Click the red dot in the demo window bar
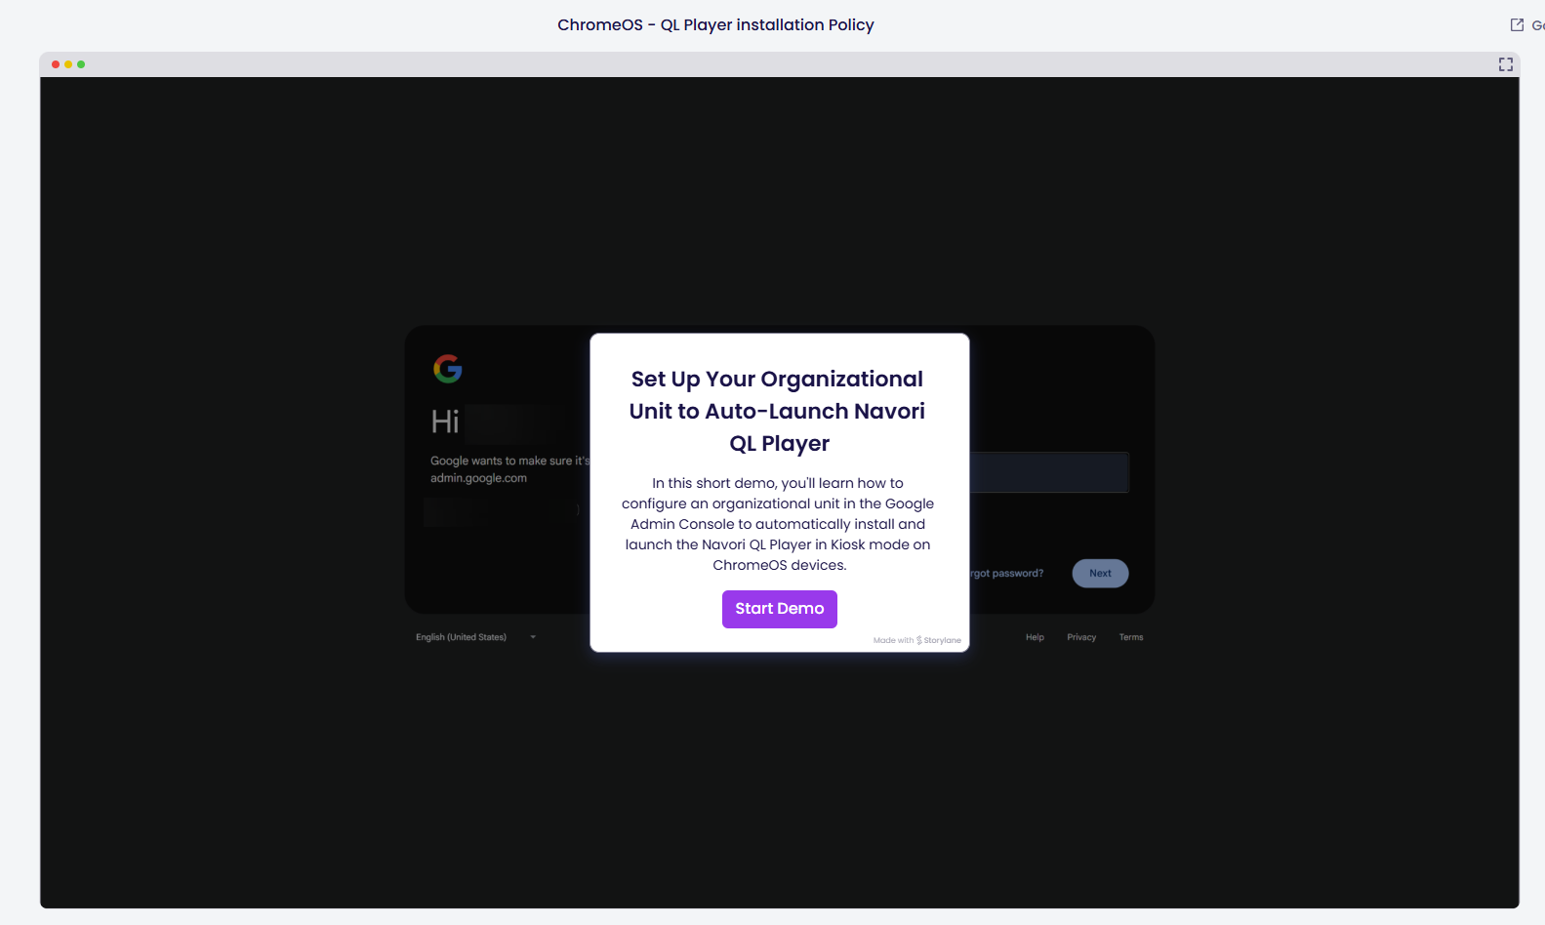The image size is (1545, 925). 56,64
